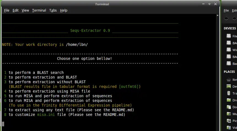Open the View menu in Terminal
Viewport: 237px width, 131px height.
pyautogui.click(x=25, y=10)
